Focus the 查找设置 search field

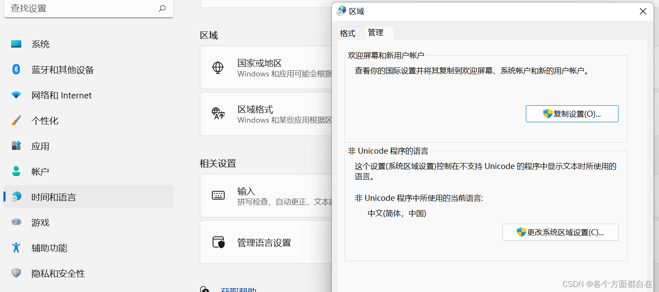(88, 8)
